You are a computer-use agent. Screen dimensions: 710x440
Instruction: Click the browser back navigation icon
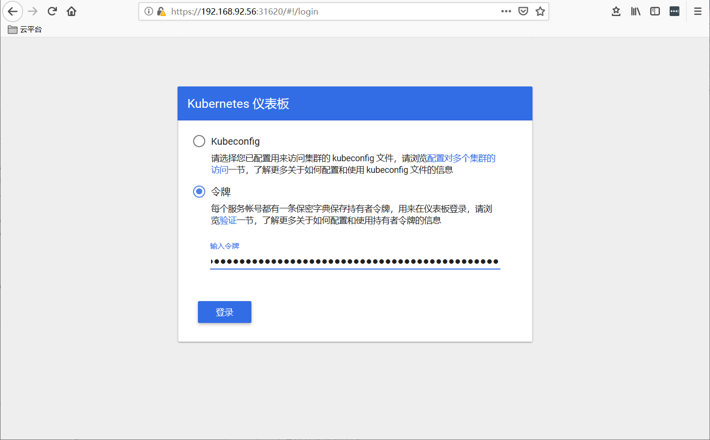13,11
